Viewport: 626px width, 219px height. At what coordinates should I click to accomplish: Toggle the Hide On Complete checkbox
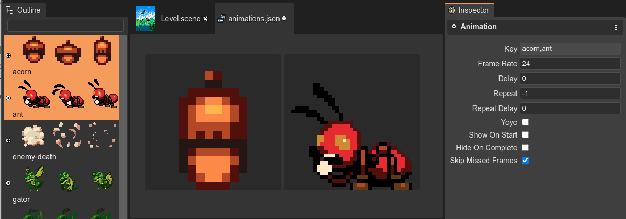pos(525,148)
